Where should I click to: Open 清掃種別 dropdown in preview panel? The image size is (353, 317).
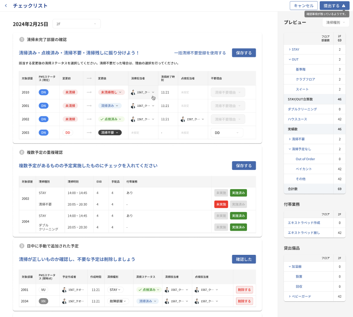click(335, 22)
